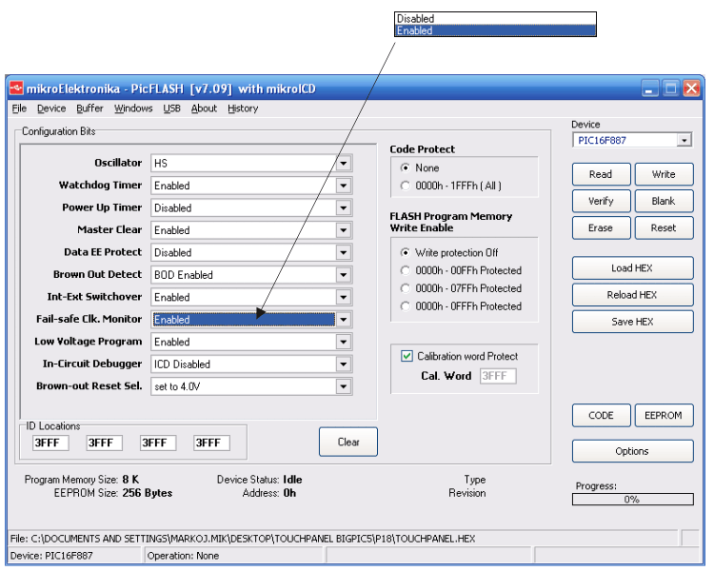Open the Device PIC16F887 selector
This screenshot has height=571, width=714.
pyautogui.click(x=632, y=140)
